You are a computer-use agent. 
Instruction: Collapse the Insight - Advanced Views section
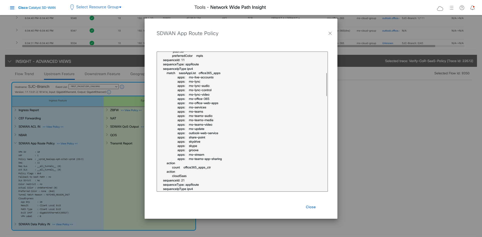tap(10, 61)
